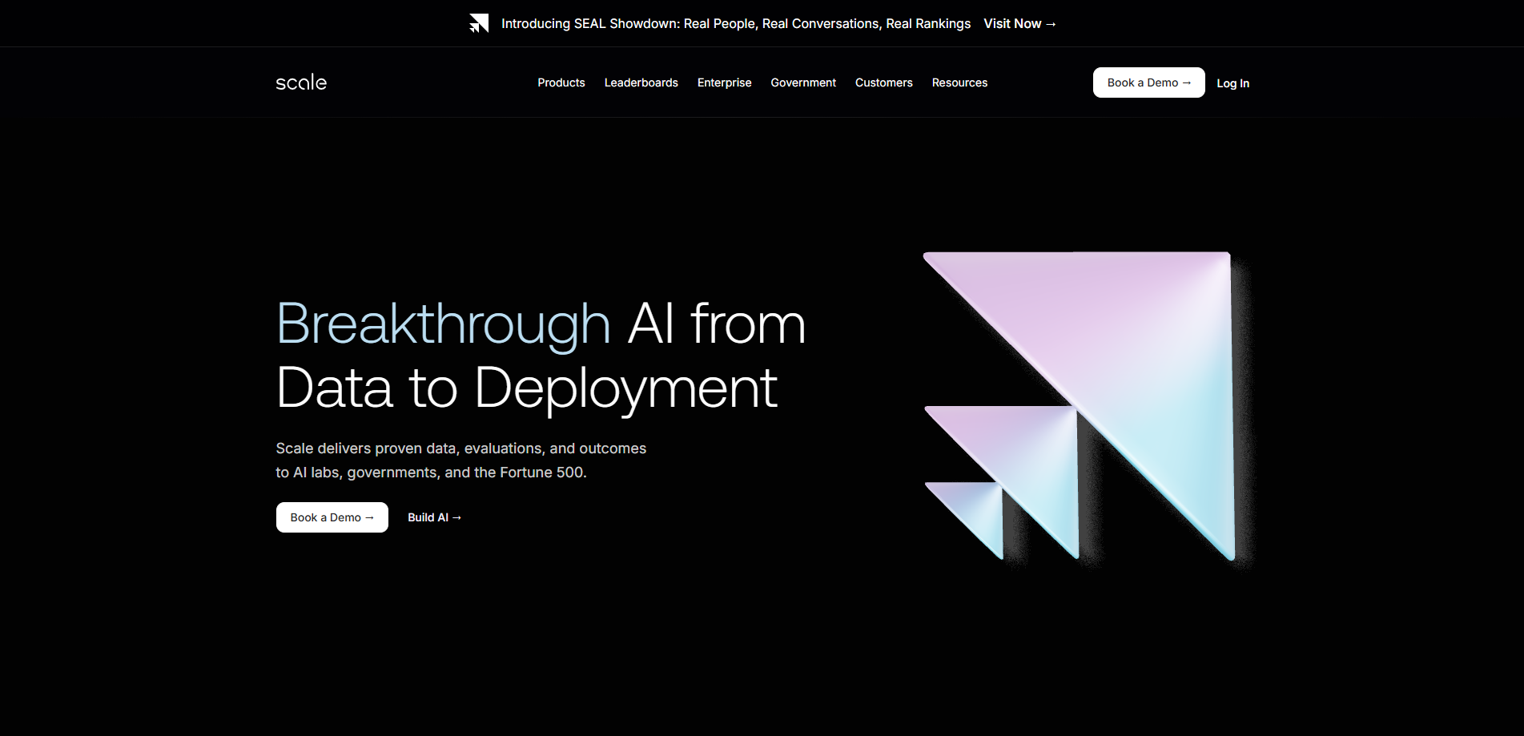The image size is (1524, 736).
Task: Click the SEAL Showdown announcement text
Action: (735, 24)
